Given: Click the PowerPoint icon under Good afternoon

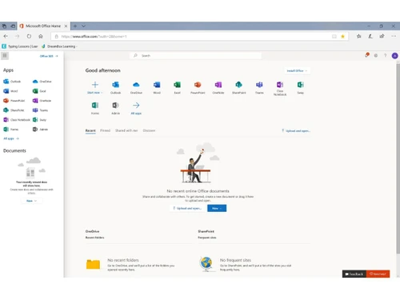Looking at the screenshot, I should pyautogui.click(x=198, y=85).
